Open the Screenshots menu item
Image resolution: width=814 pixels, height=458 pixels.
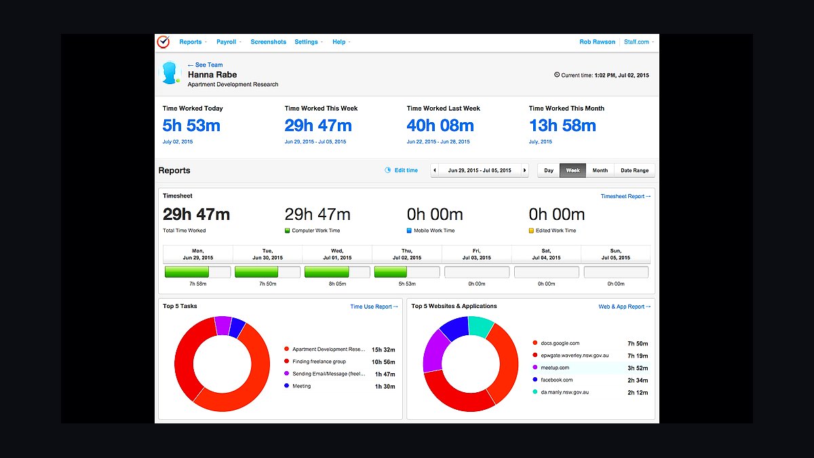tap(269, 42)
